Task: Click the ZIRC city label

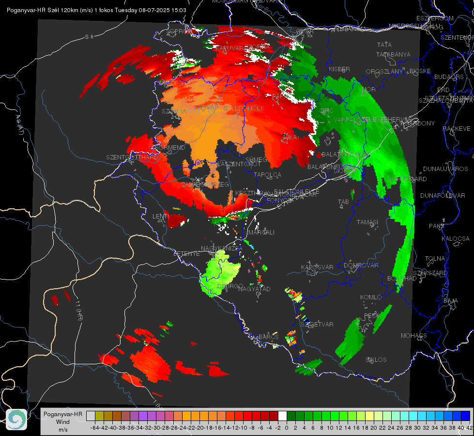Action: pyautogui.click(x=327, y=111)
